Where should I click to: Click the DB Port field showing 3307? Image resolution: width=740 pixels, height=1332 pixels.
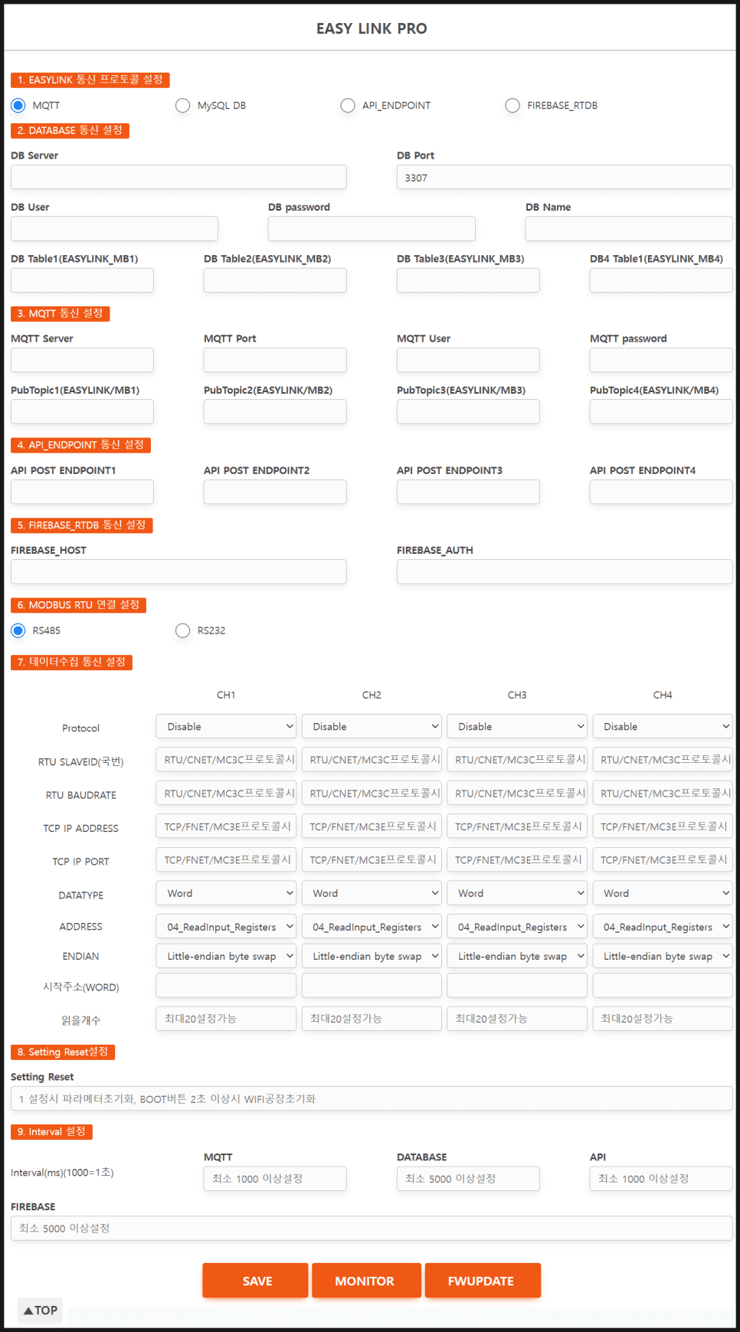click(565, 177)
